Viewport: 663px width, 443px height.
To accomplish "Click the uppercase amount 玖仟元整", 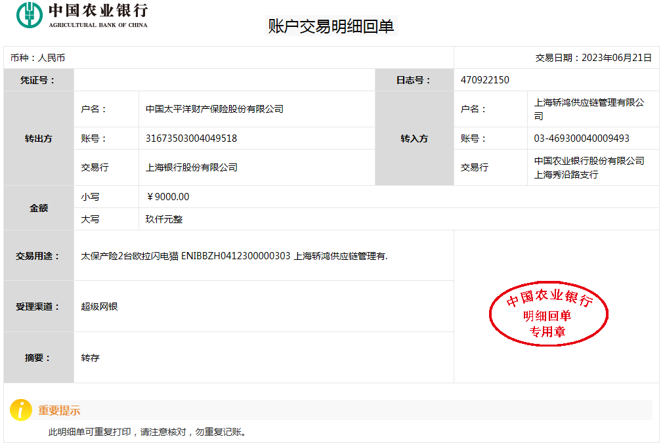I will (164, 219).
